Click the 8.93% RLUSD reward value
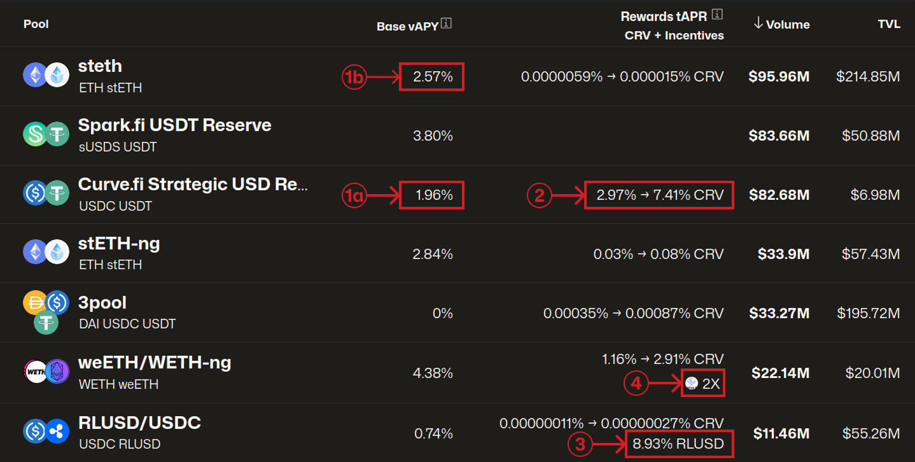 click(x=678, y=444)
